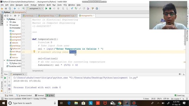Expand the .idea folder
189x106 pixels.
click(x=7, y=22)
